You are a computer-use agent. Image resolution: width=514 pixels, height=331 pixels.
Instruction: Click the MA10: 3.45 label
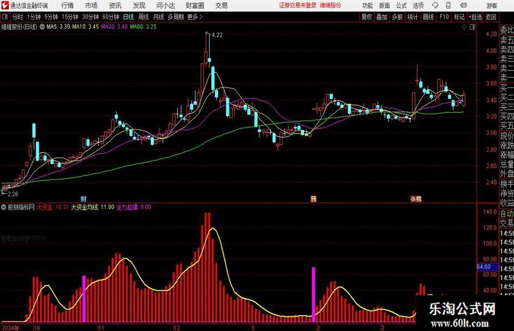[x=85, y=27]
